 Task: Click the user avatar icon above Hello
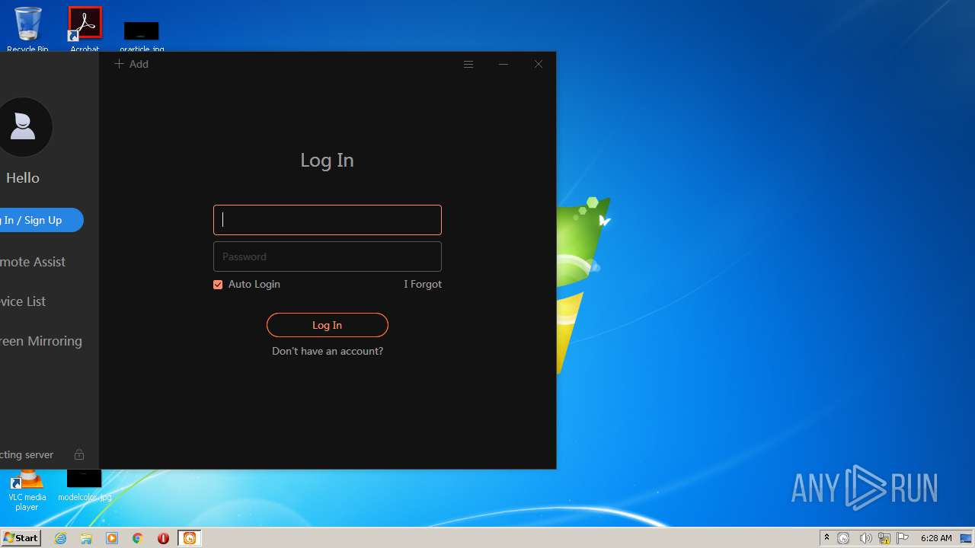point(23,127)
